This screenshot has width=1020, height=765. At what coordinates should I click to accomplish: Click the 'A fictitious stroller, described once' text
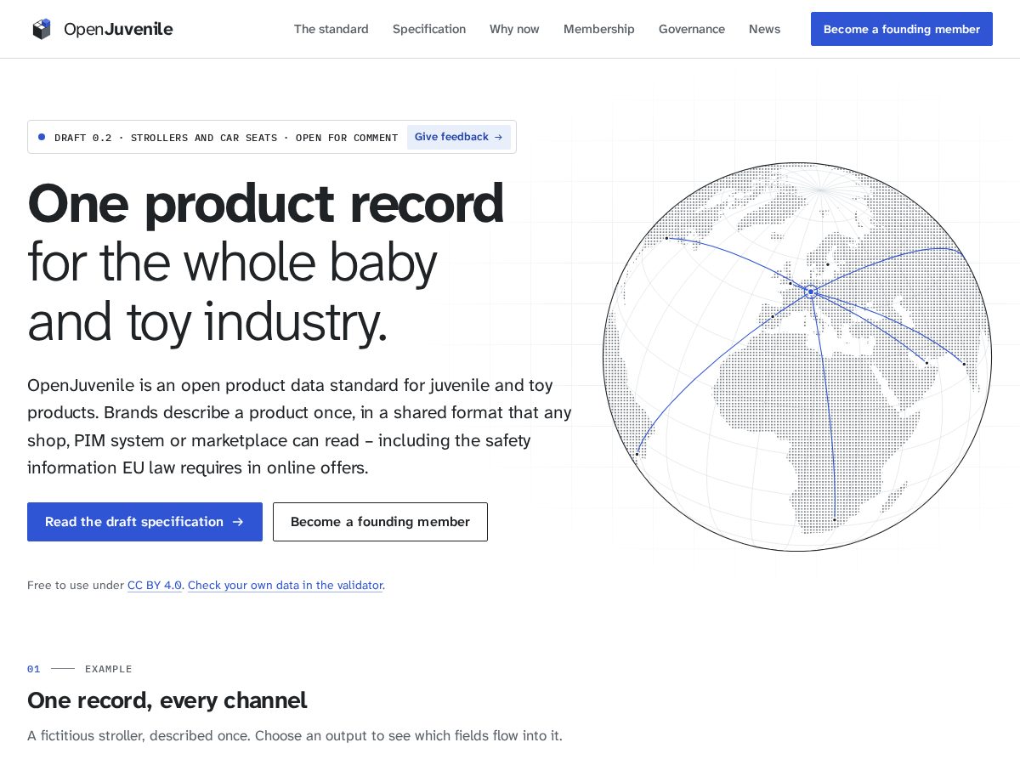(137, 735)
